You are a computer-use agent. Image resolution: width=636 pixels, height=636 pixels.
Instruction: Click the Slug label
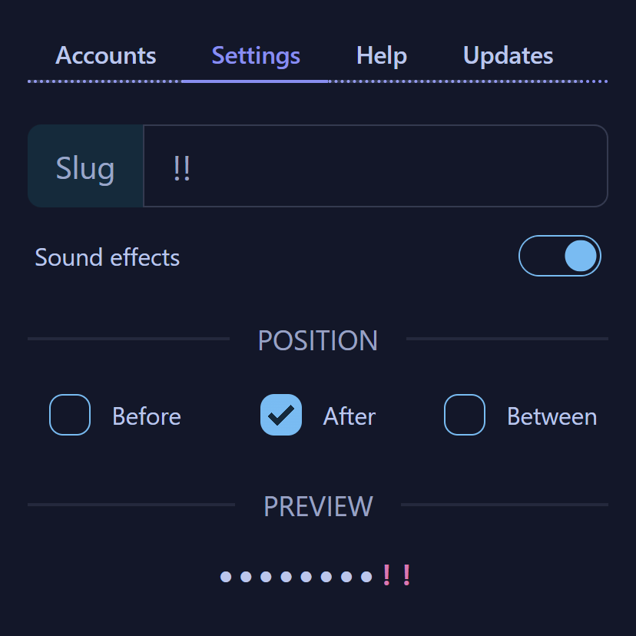pos(84,166)
